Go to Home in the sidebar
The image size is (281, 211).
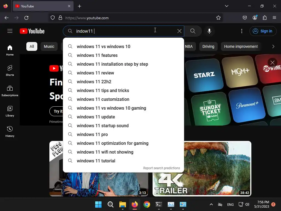10,51
